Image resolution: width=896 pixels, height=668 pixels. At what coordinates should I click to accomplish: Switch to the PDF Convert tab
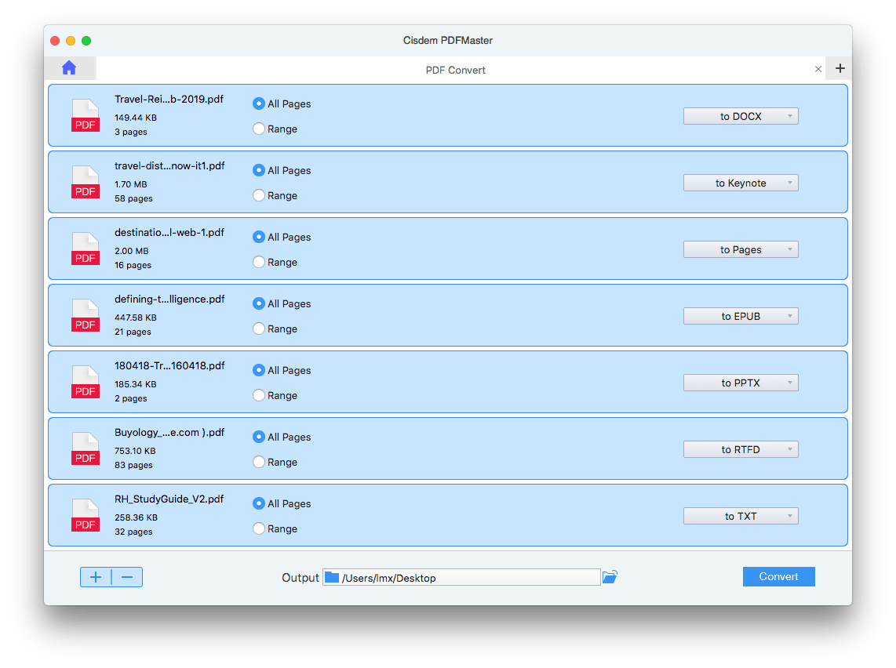(x=455, y=70)
